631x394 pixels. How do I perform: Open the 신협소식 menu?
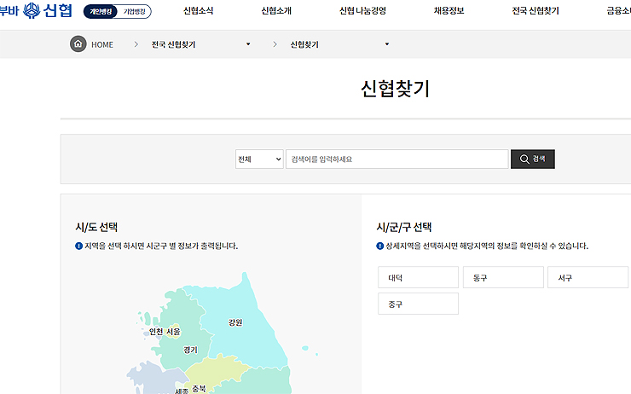pos(199,11)
